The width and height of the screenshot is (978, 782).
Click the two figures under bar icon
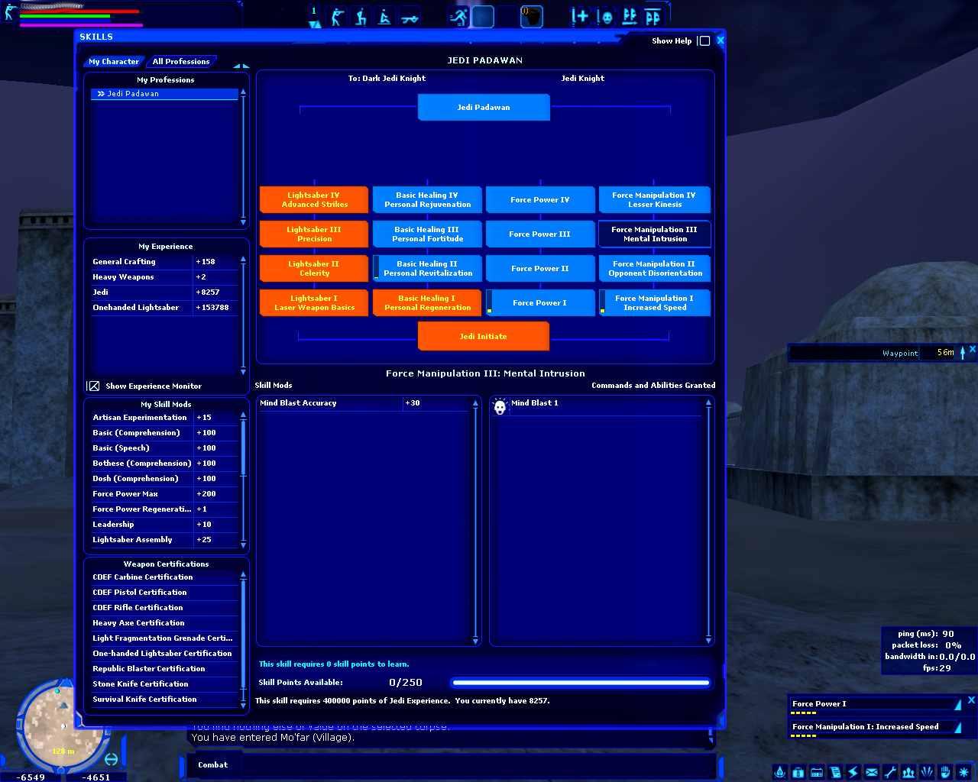point(653,16)
